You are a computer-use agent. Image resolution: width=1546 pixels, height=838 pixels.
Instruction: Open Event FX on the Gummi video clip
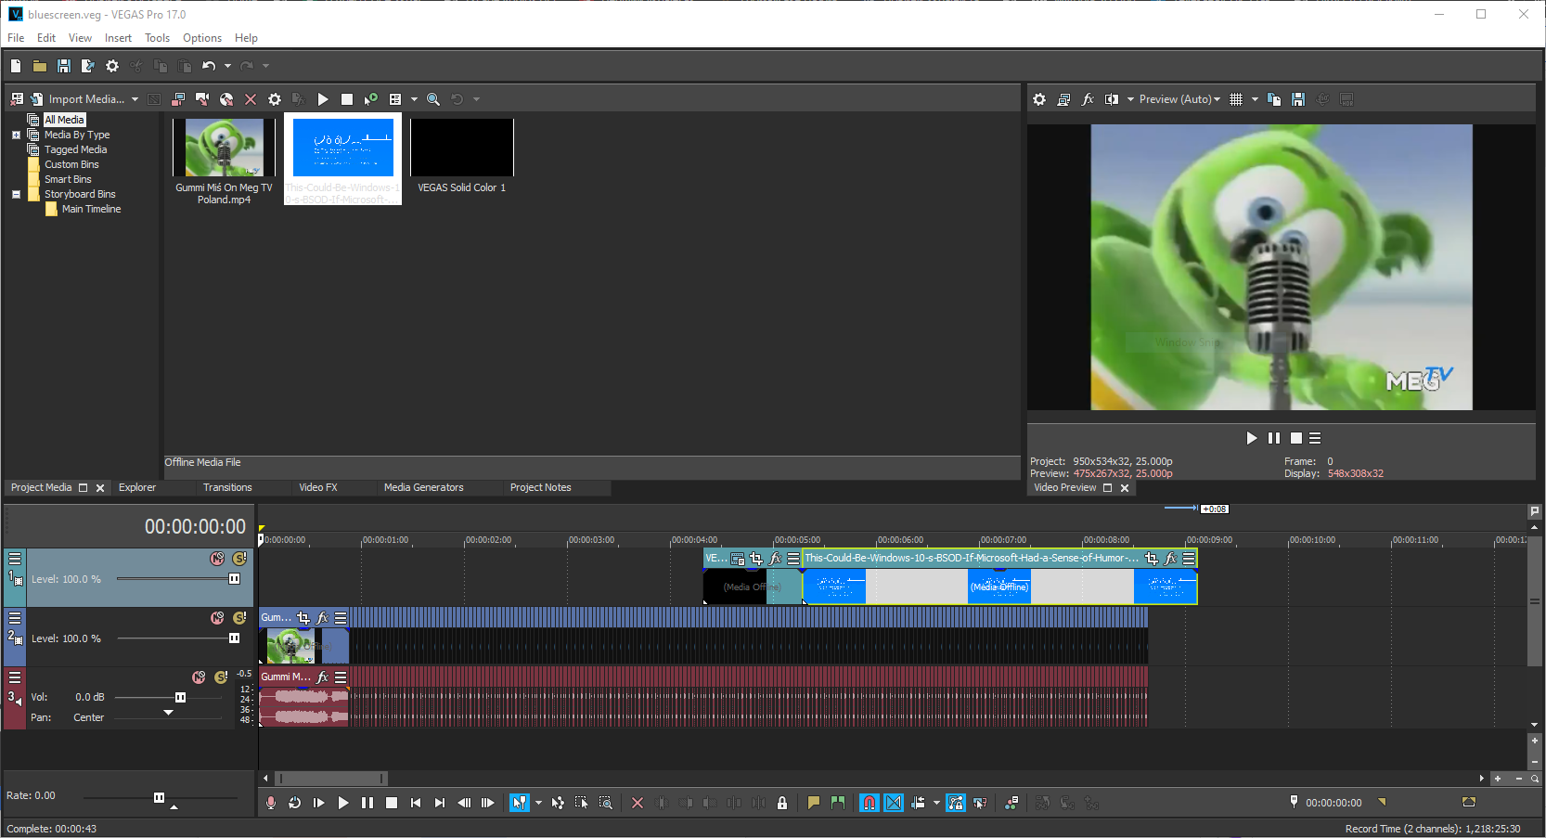tap(322, 618)
